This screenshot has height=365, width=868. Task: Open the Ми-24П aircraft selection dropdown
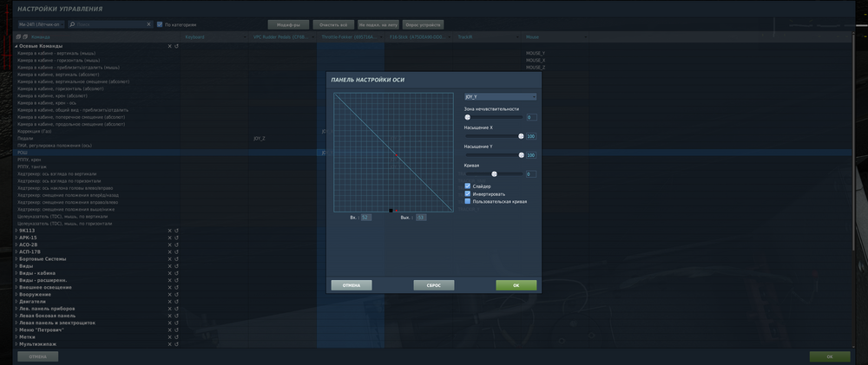tap(42, 25)
